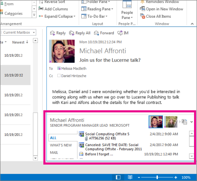Screen dimensions: 197x181
Task: Click the zoom slider handle
Action: (x=157, y=178)
